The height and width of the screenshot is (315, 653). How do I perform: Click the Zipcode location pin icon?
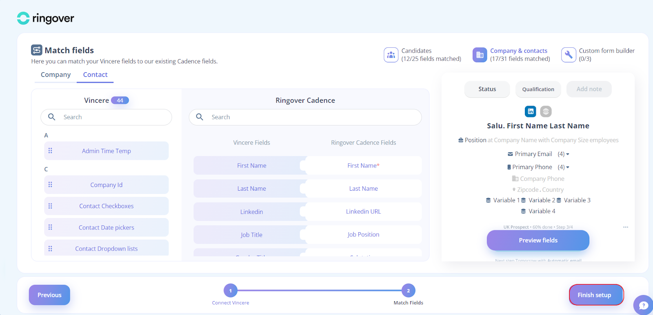514,189
